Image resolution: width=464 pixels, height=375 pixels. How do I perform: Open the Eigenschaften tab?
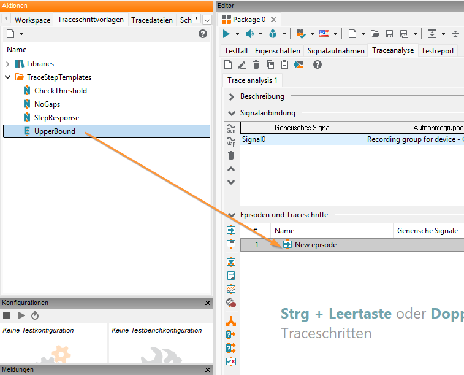coord(278,51)
